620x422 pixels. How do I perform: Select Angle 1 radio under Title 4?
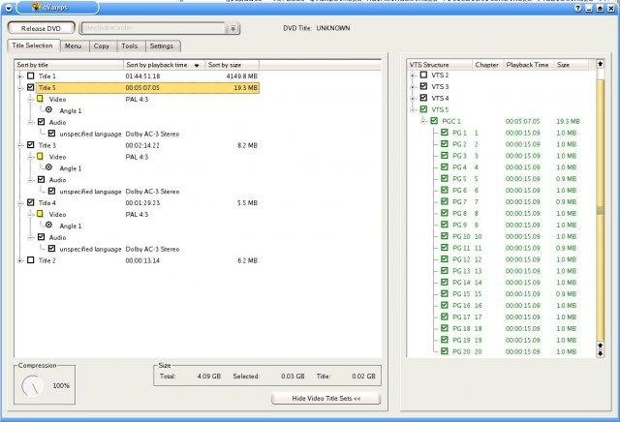click(x=48, y=226)
